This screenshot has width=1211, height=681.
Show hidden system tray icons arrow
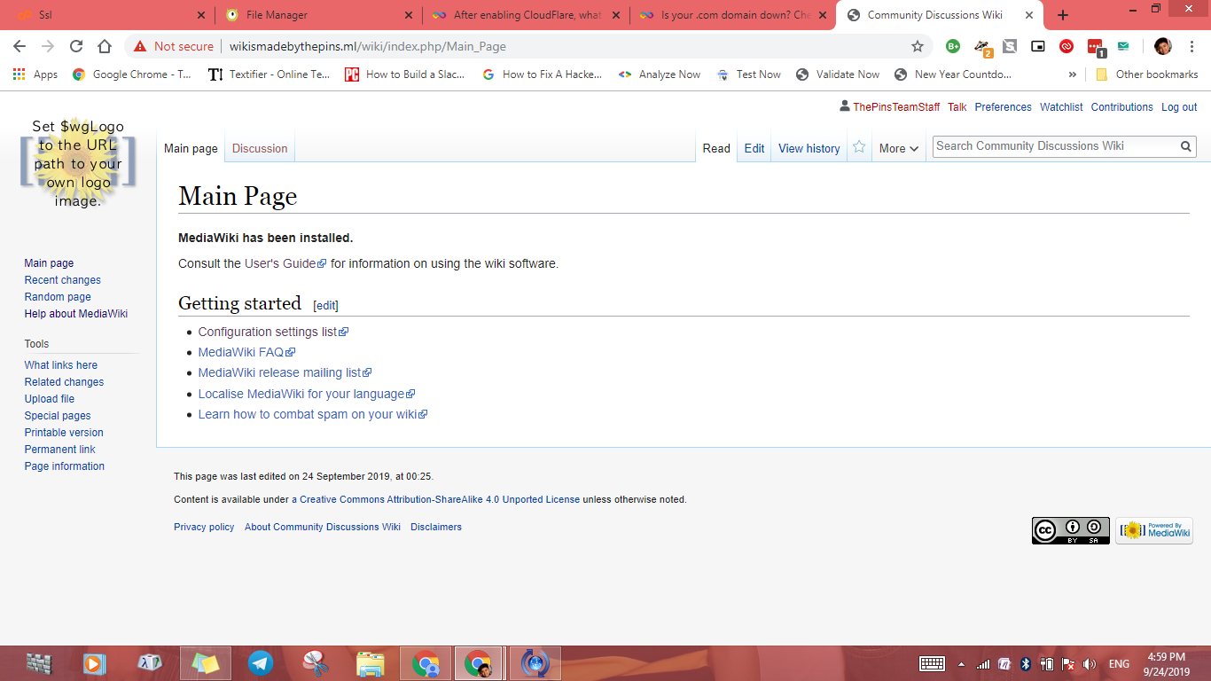(961, 663)
